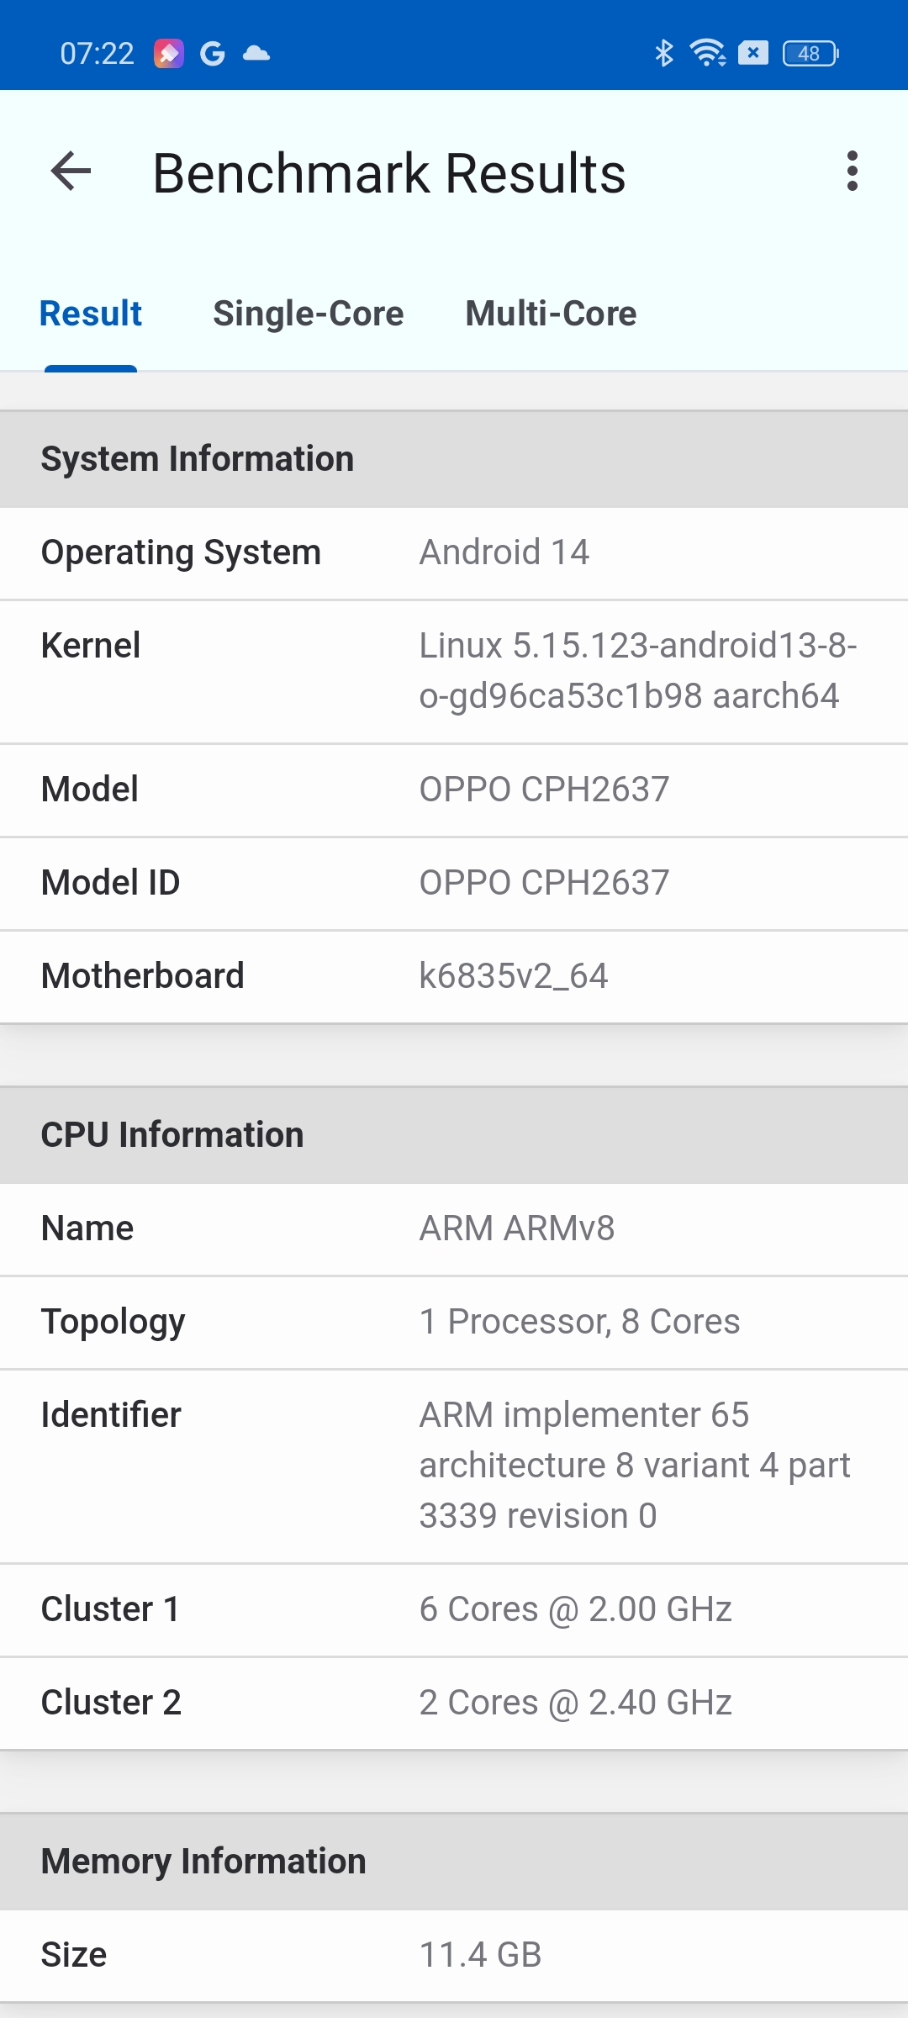Image resolution: width=908 pixels, height=2018 pixels.
Task: Tap the 1 Processor, 8 Cores value
Action: coord(579,1322)
